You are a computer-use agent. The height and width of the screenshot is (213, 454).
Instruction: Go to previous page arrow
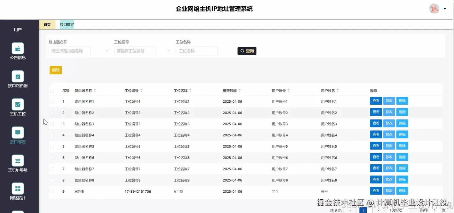pyautogui.click(x=351, y=210)
